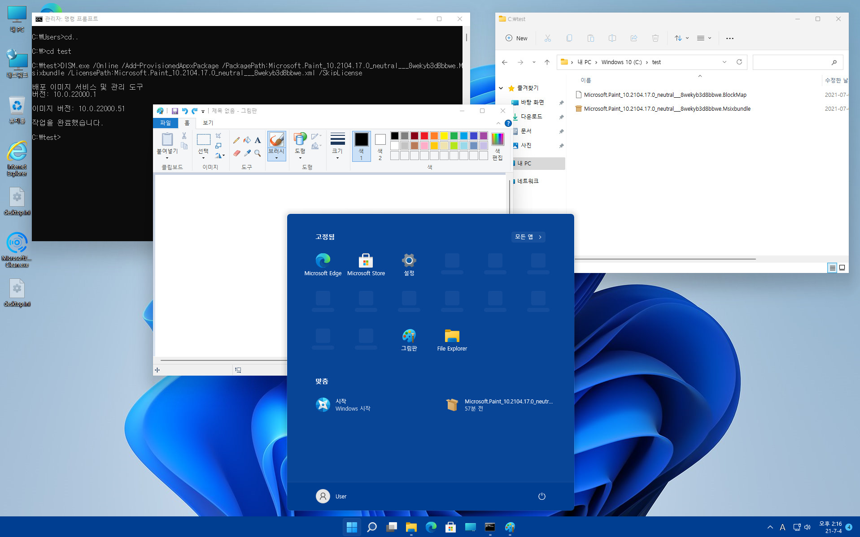Open Microsoft Store from Start pinned apps

pyautogui.click(x=366, y=264)
